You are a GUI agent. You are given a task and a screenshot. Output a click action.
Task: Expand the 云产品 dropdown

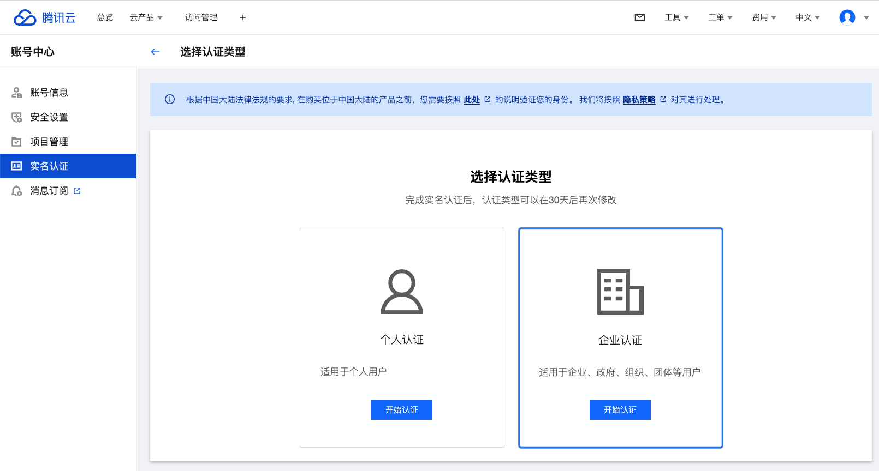[x=146, y=17]
